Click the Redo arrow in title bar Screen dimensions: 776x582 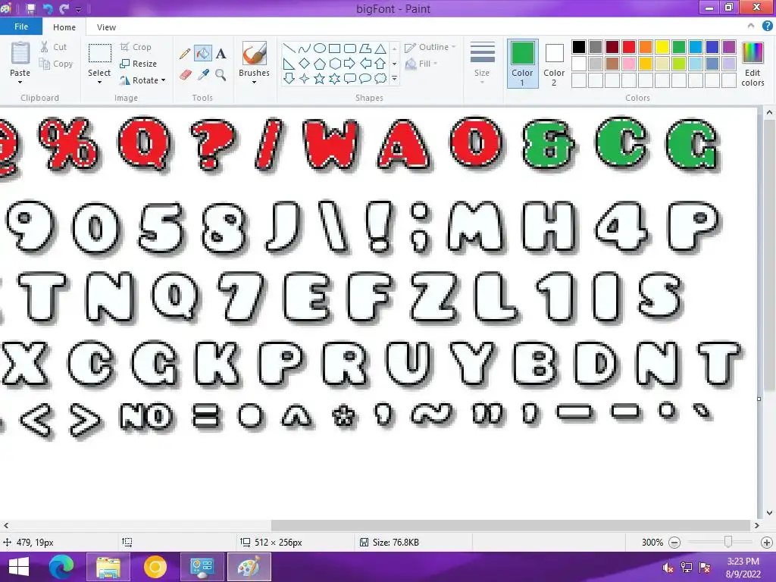[64, 8]
